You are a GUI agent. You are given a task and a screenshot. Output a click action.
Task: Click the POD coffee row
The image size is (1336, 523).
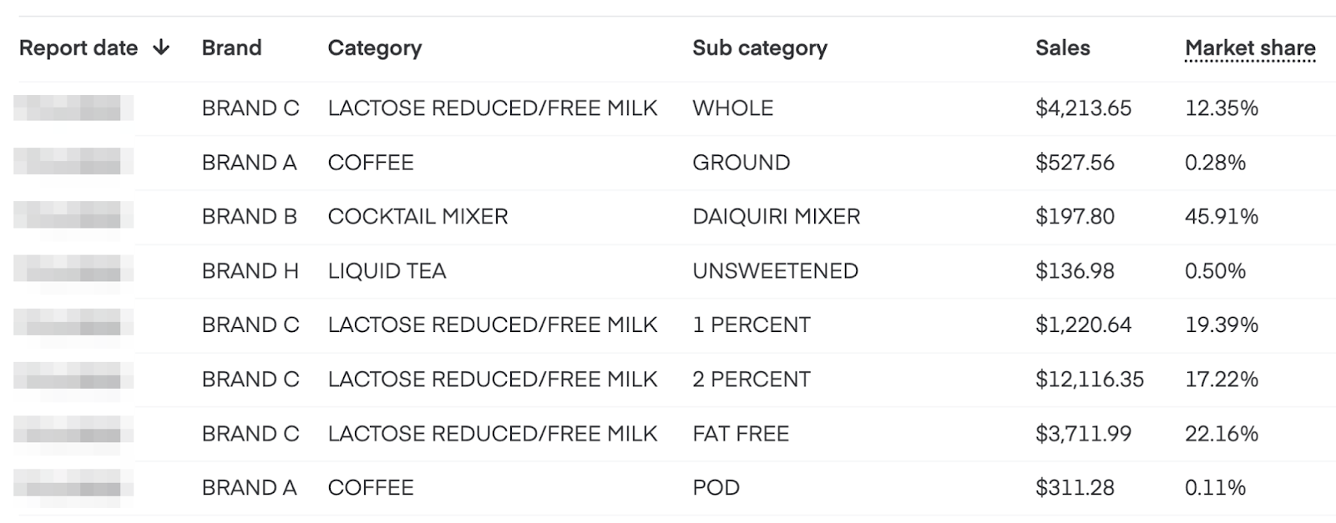[668, 488]
